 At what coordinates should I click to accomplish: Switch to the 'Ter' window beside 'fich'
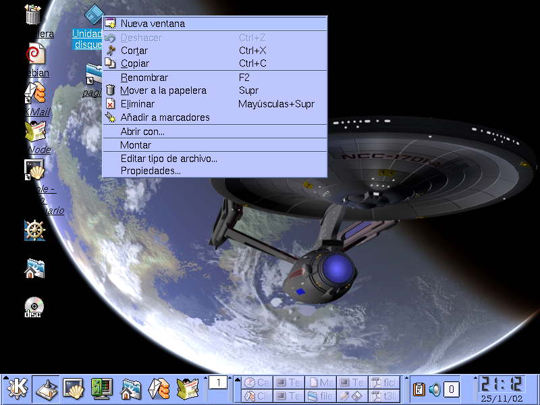(352, 382)
